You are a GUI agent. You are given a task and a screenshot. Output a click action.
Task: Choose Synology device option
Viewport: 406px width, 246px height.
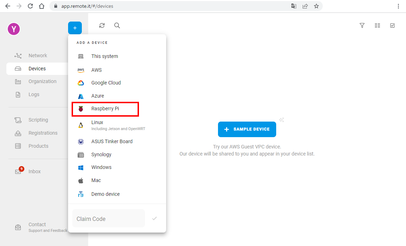tap(101, 154)
